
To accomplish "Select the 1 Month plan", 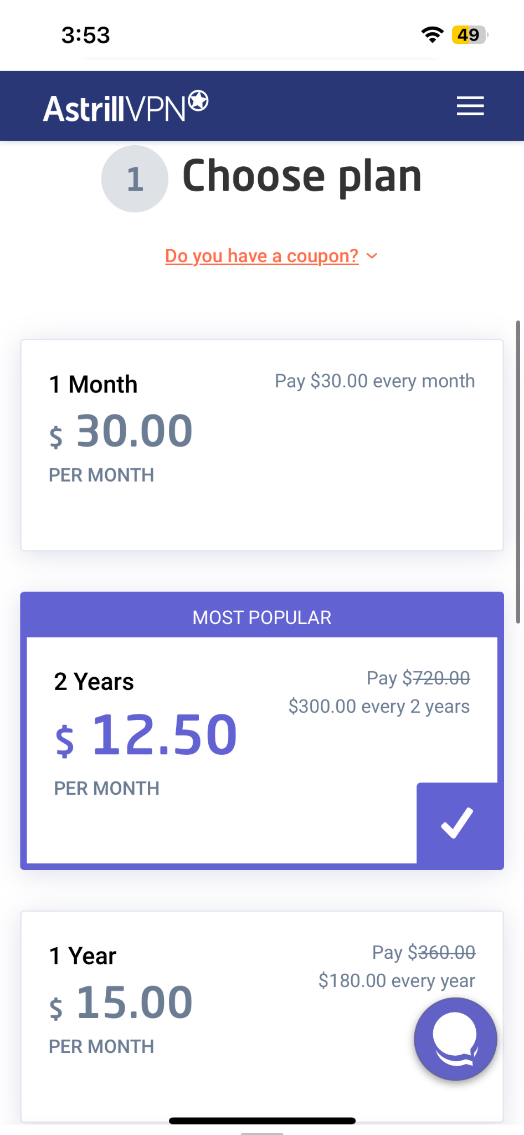I will pyautogui.click(x=261, y=443).
